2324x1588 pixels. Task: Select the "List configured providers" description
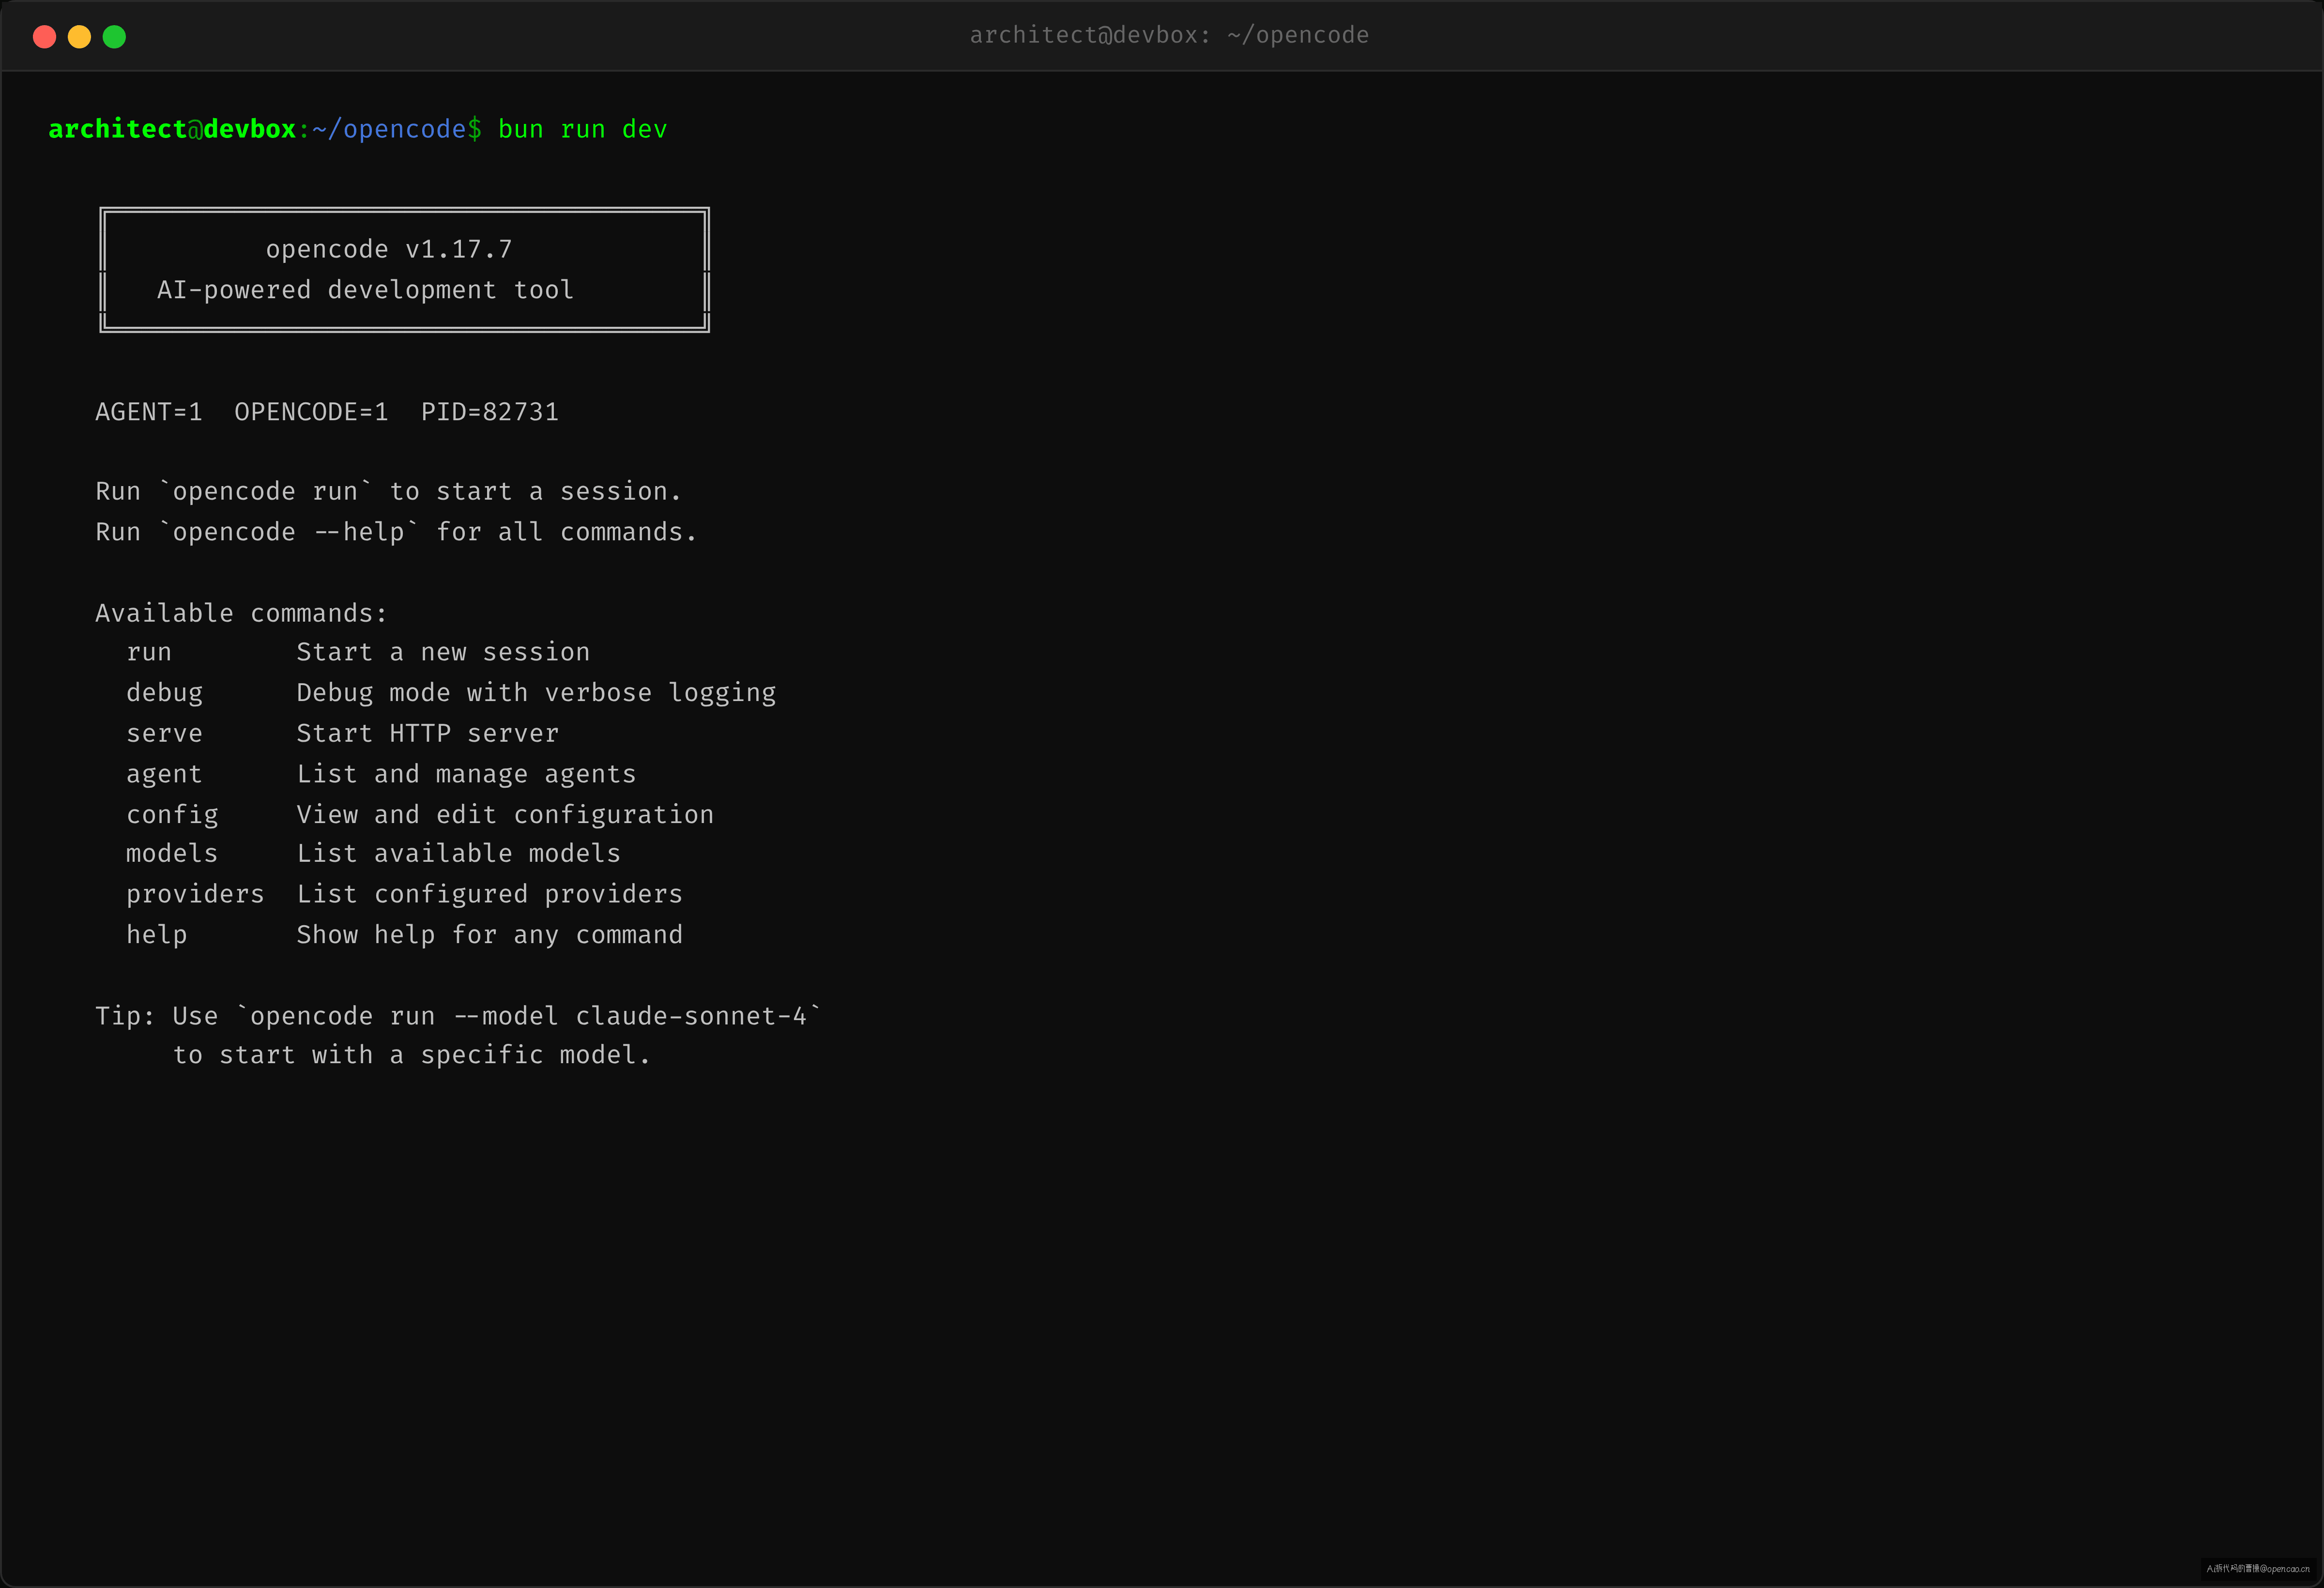click(x=489, y=894)
